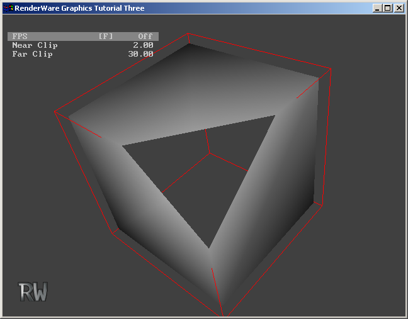The width and height of the screenshot is (408, 319).
Task: Click the top face of the cube
Action: [x=189, y=88]
